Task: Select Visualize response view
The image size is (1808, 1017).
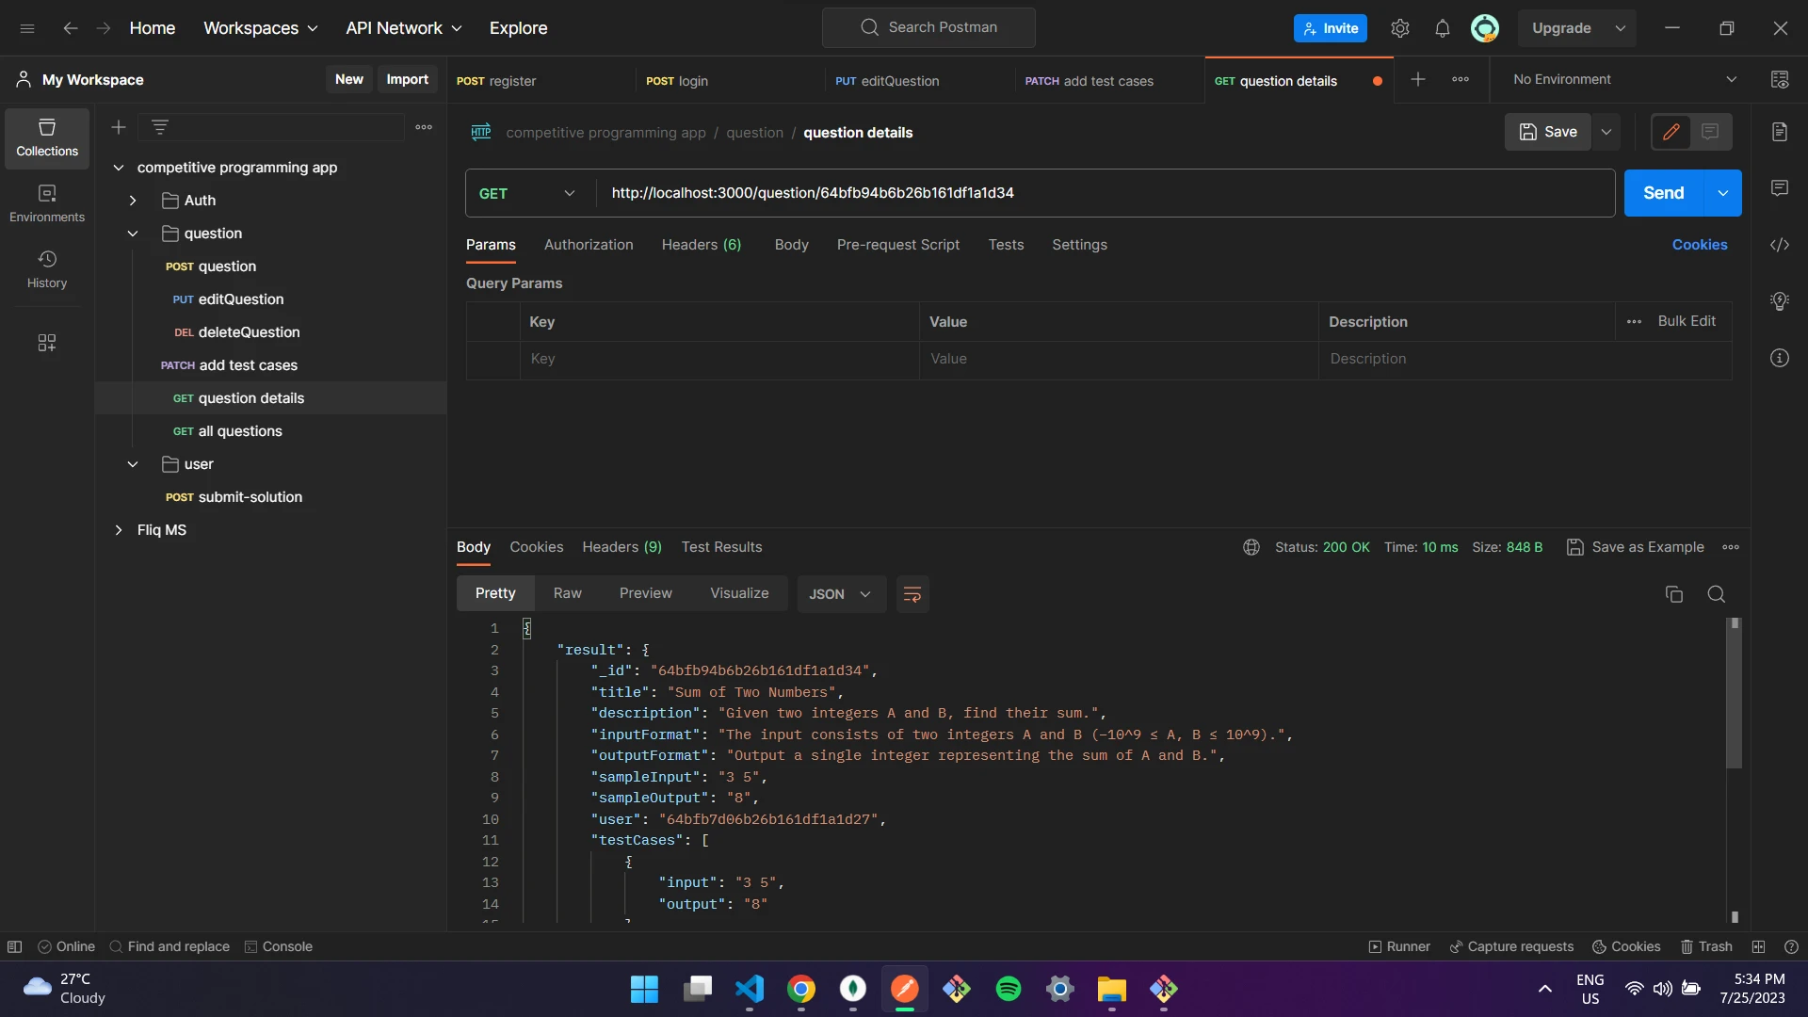Action: pos(739,594)
